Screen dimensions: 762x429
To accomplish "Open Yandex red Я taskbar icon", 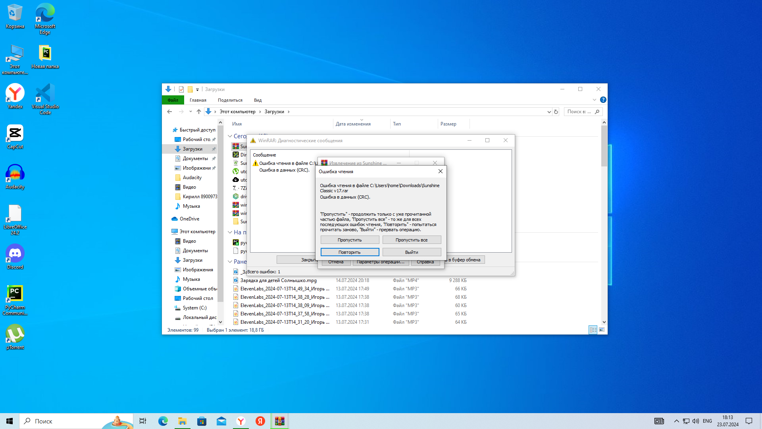I will pos(260,421).
